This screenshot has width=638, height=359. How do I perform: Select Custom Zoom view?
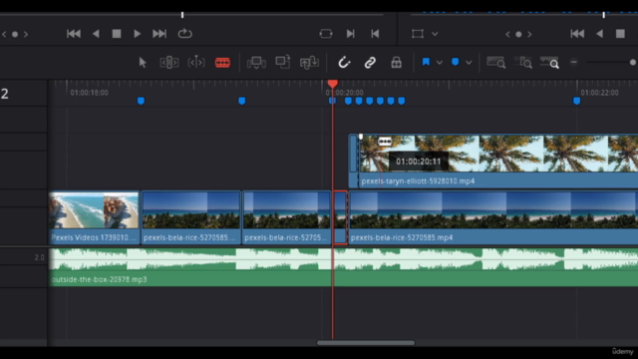pos(549,62)
